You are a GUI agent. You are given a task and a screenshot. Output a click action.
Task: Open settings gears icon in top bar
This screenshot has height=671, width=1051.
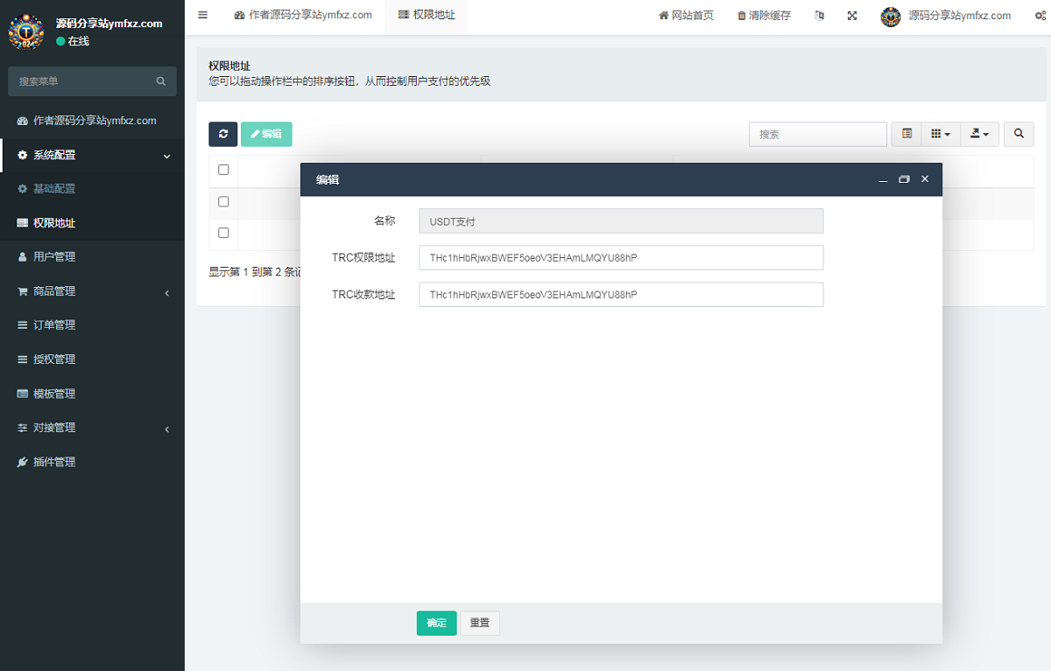[1040, 16]
